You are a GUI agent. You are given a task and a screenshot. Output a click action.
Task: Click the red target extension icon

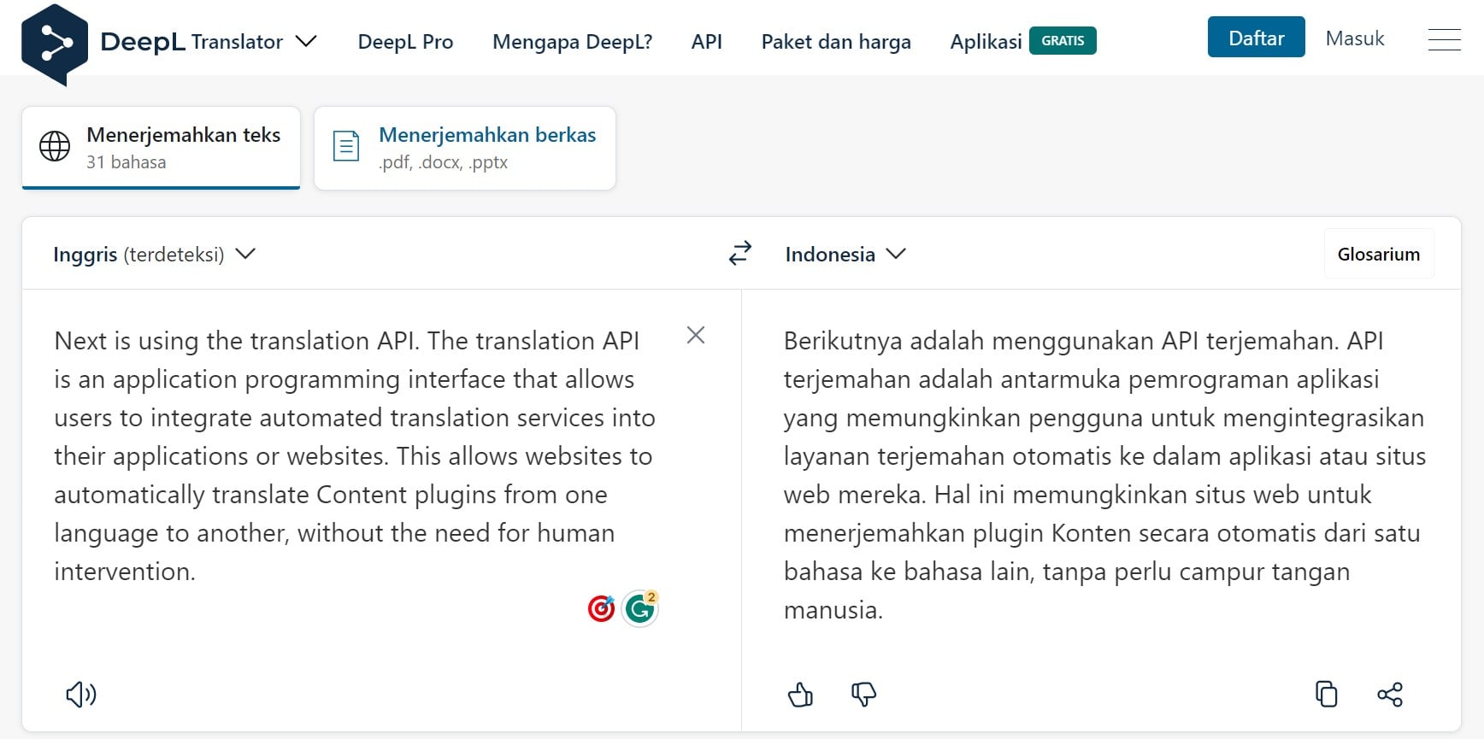click(602, 608)
